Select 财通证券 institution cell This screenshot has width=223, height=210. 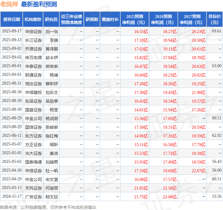tap(34, 75)
